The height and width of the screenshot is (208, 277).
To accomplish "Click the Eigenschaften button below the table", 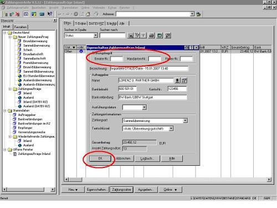I will coord(96,190).
